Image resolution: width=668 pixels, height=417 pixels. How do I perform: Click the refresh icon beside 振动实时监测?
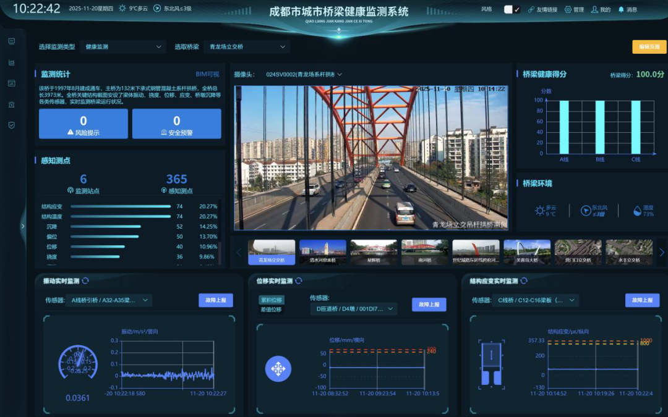85,281
